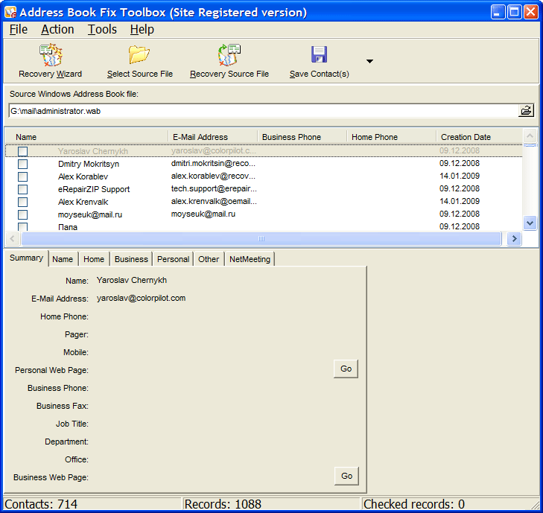Select the Alex Korablev contact name
This screenshot has height=513, width=543.
(x=83, y=176)
